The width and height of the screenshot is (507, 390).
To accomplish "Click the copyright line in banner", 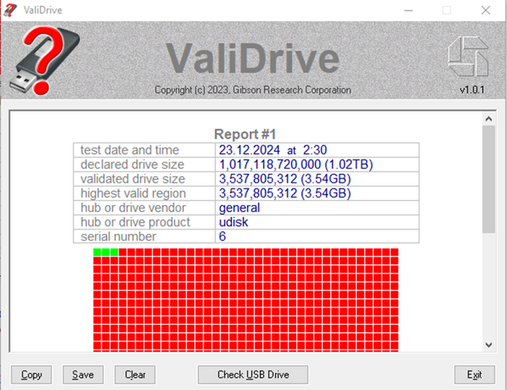I will (253, 90).
